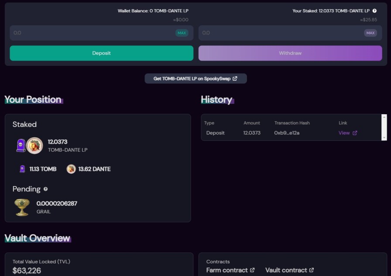Click the History scrollbar down arrow

pyautogui.click(x=384, y=138)
